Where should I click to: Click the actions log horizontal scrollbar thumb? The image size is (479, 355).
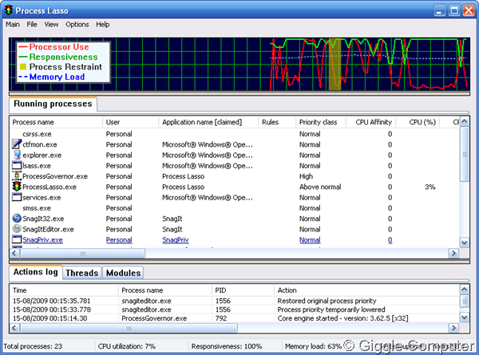pos(129,328)
